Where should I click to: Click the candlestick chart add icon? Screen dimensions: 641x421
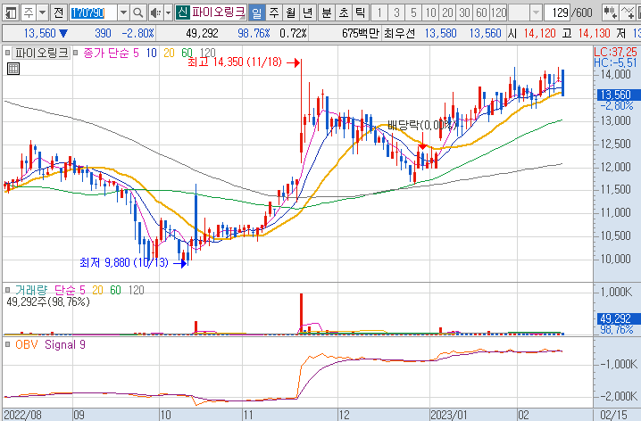(610, 12)
